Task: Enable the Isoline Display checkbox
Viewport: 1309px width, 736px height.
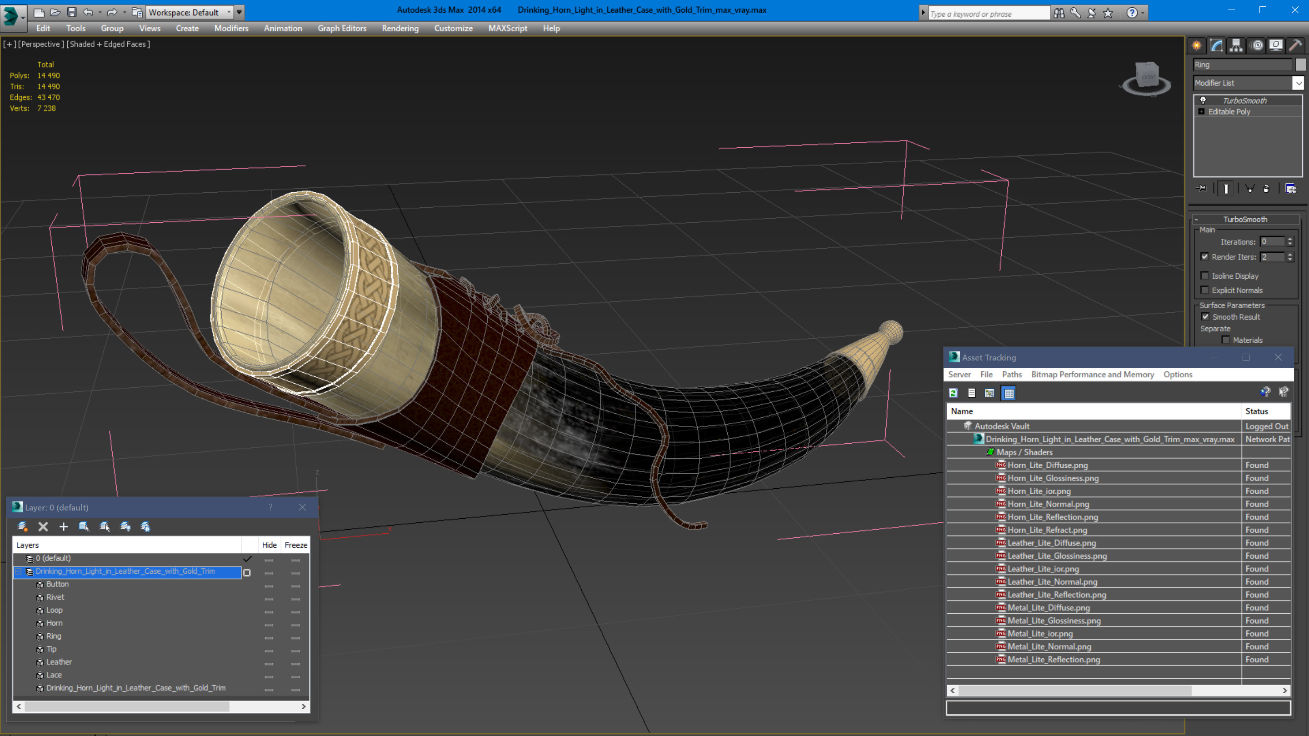Action: point(1205,275)
